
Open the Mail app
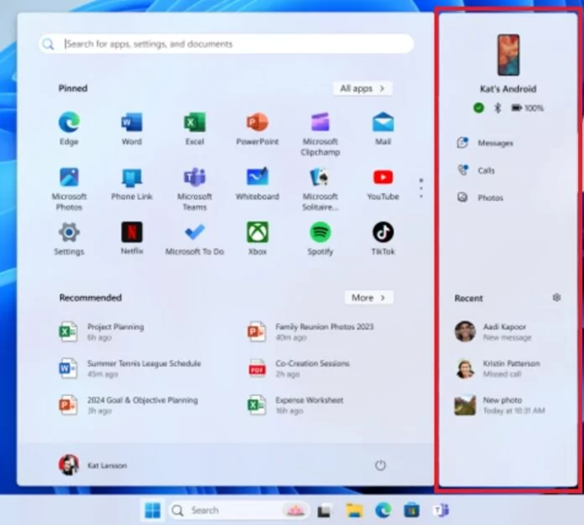pos(383,128)
